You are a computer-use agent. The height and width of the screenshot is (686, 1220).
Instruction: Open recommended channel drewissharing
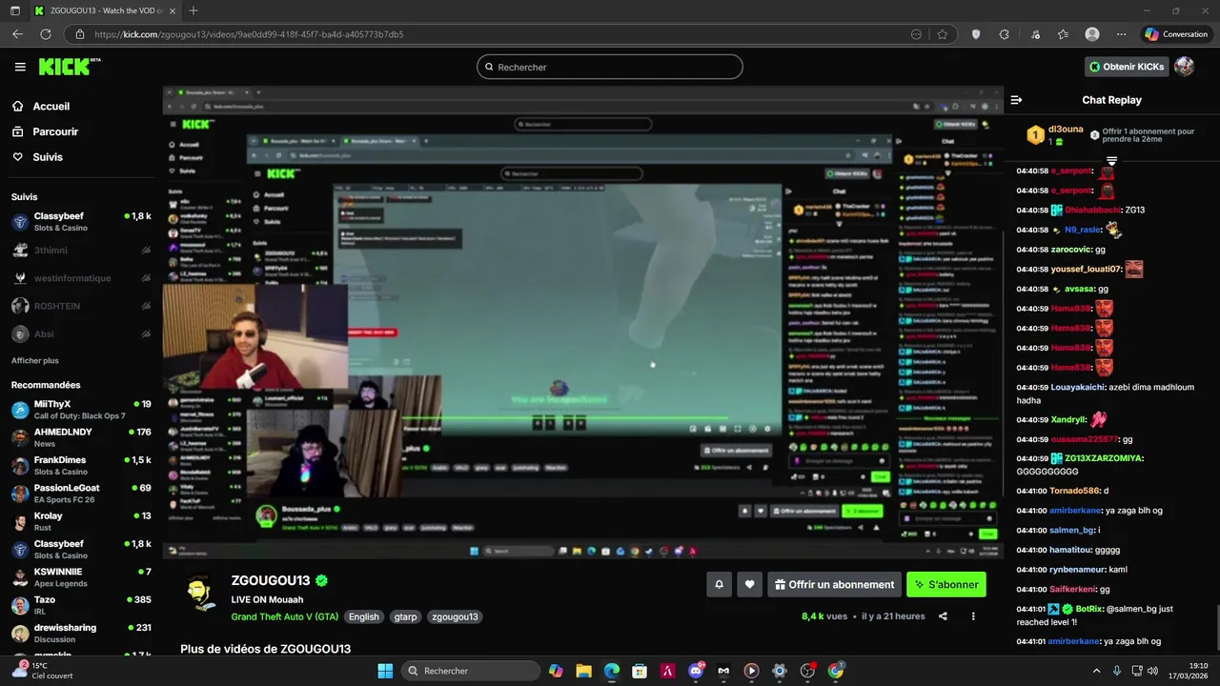81,634
